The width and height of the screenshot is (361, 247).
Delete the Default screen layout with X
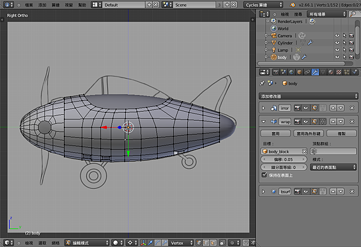pyautogui.click(x=156, y=5)
